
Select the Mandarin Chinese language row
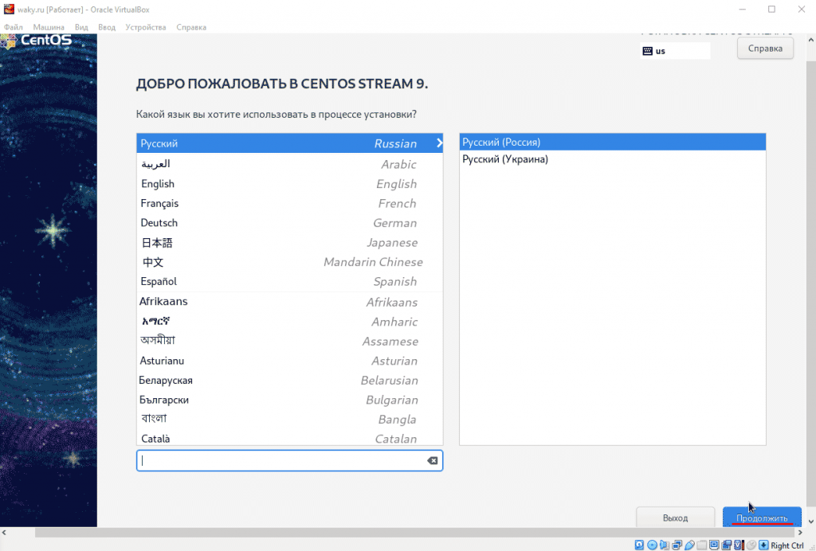289,262
